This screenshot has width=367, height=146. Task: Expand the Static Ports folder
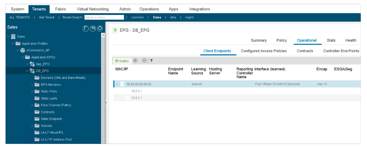[32, 91]
